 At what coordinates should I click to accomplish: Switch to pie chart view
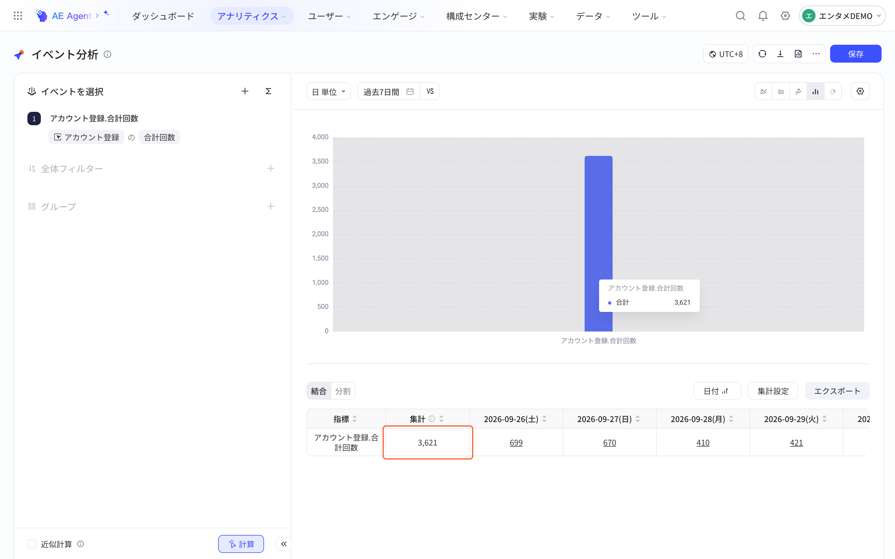(x=833, y=91)
